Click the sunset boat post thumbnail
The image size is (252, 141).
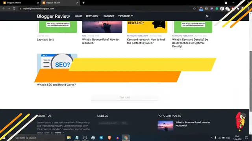pos(102,27)
